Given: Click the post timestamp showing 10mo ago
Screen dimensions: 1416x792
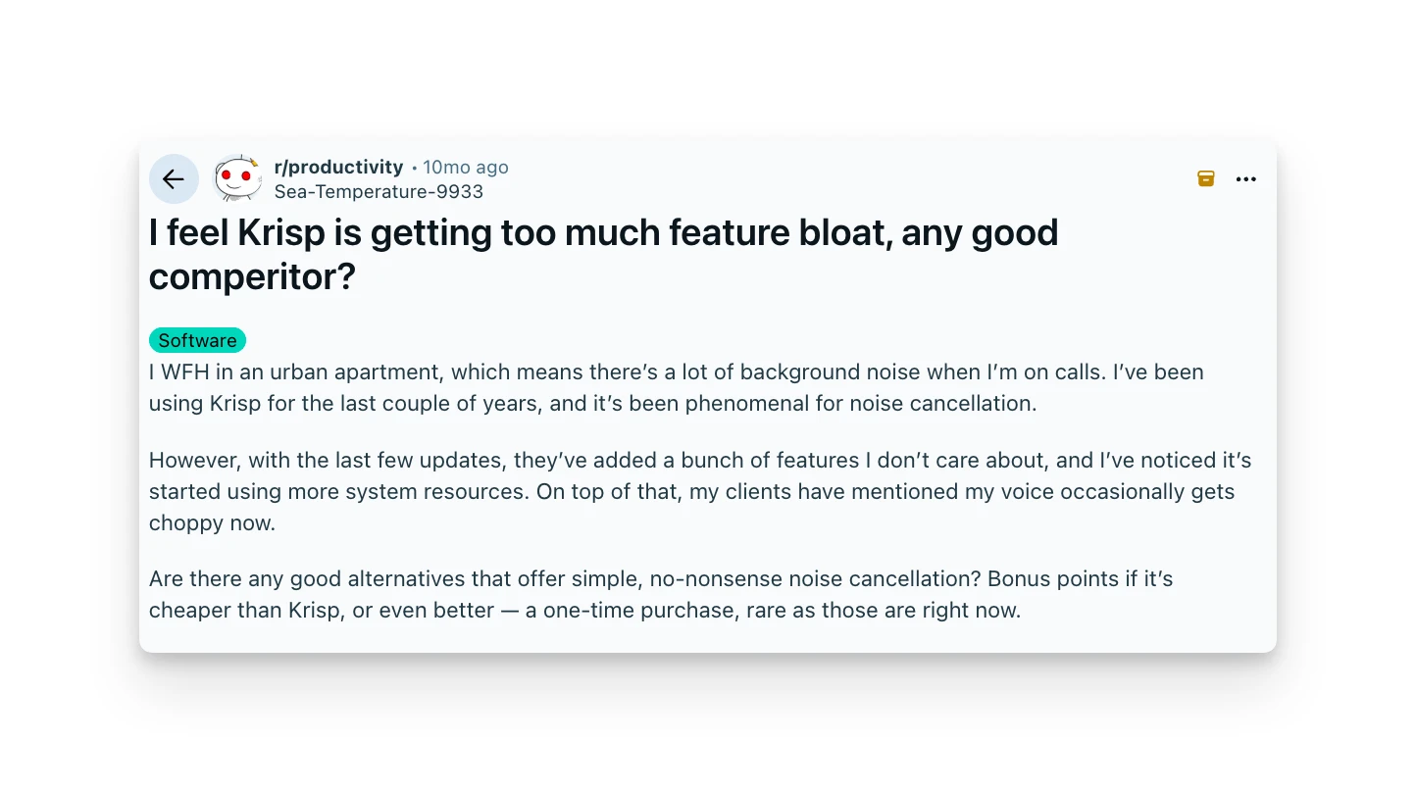Looking at the screenshot, I should tap(465, 167).
